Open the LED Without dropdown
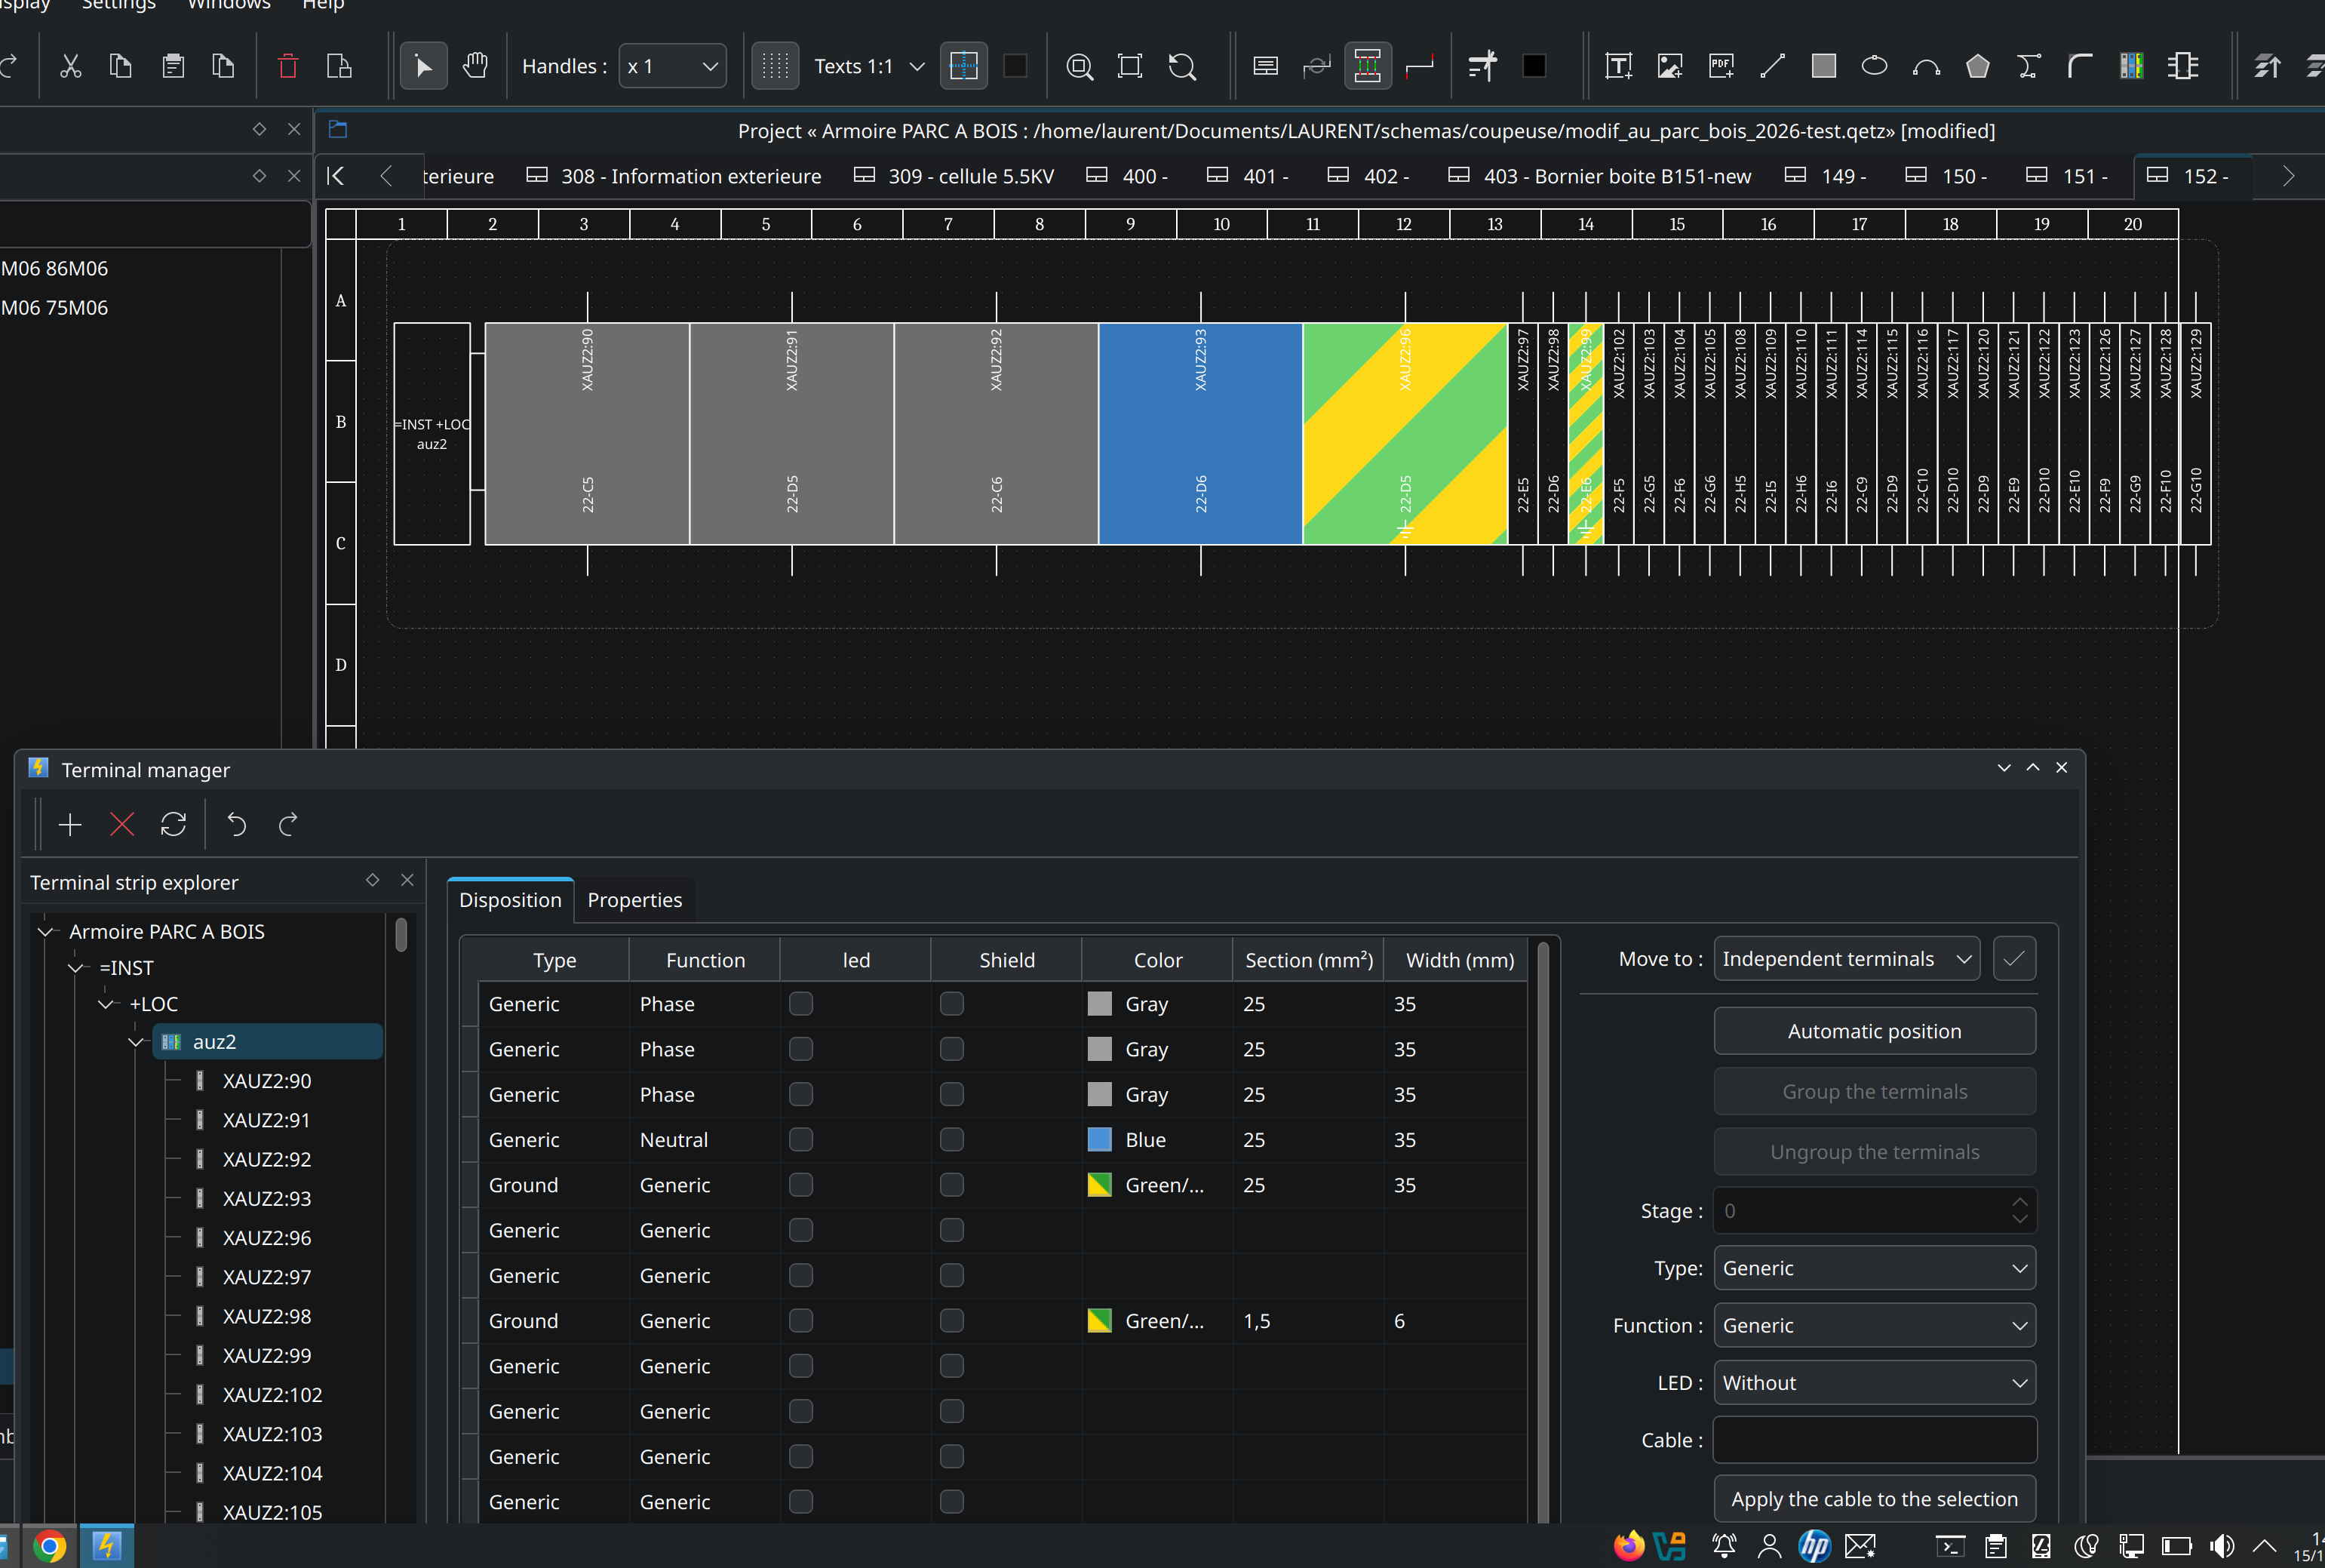 coord(1874,1383)
